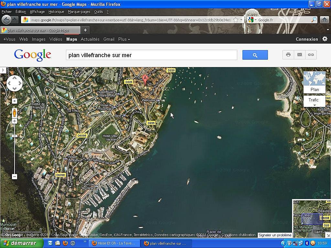331x248 pixels.
Task: Collapse the overview map corner arrow
Action: point(328,235)
